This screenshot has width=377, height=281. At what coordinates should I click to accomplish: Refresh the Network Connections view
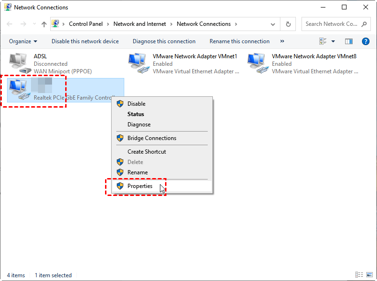pos(288,24)
